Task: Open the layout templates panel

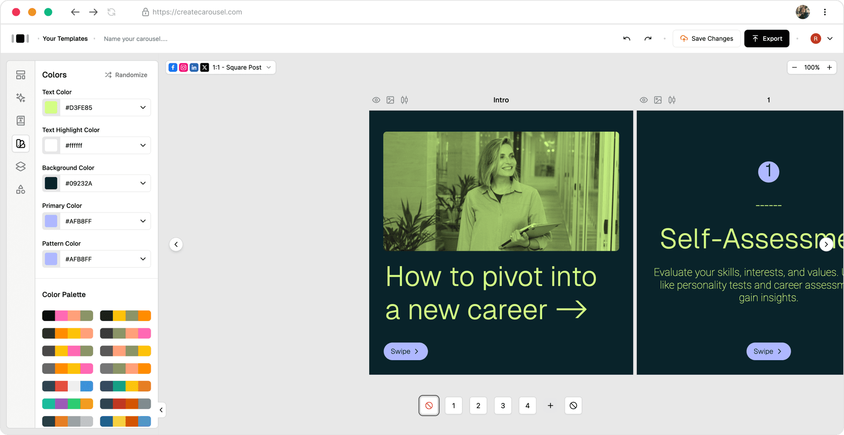Action: [21, 75]
